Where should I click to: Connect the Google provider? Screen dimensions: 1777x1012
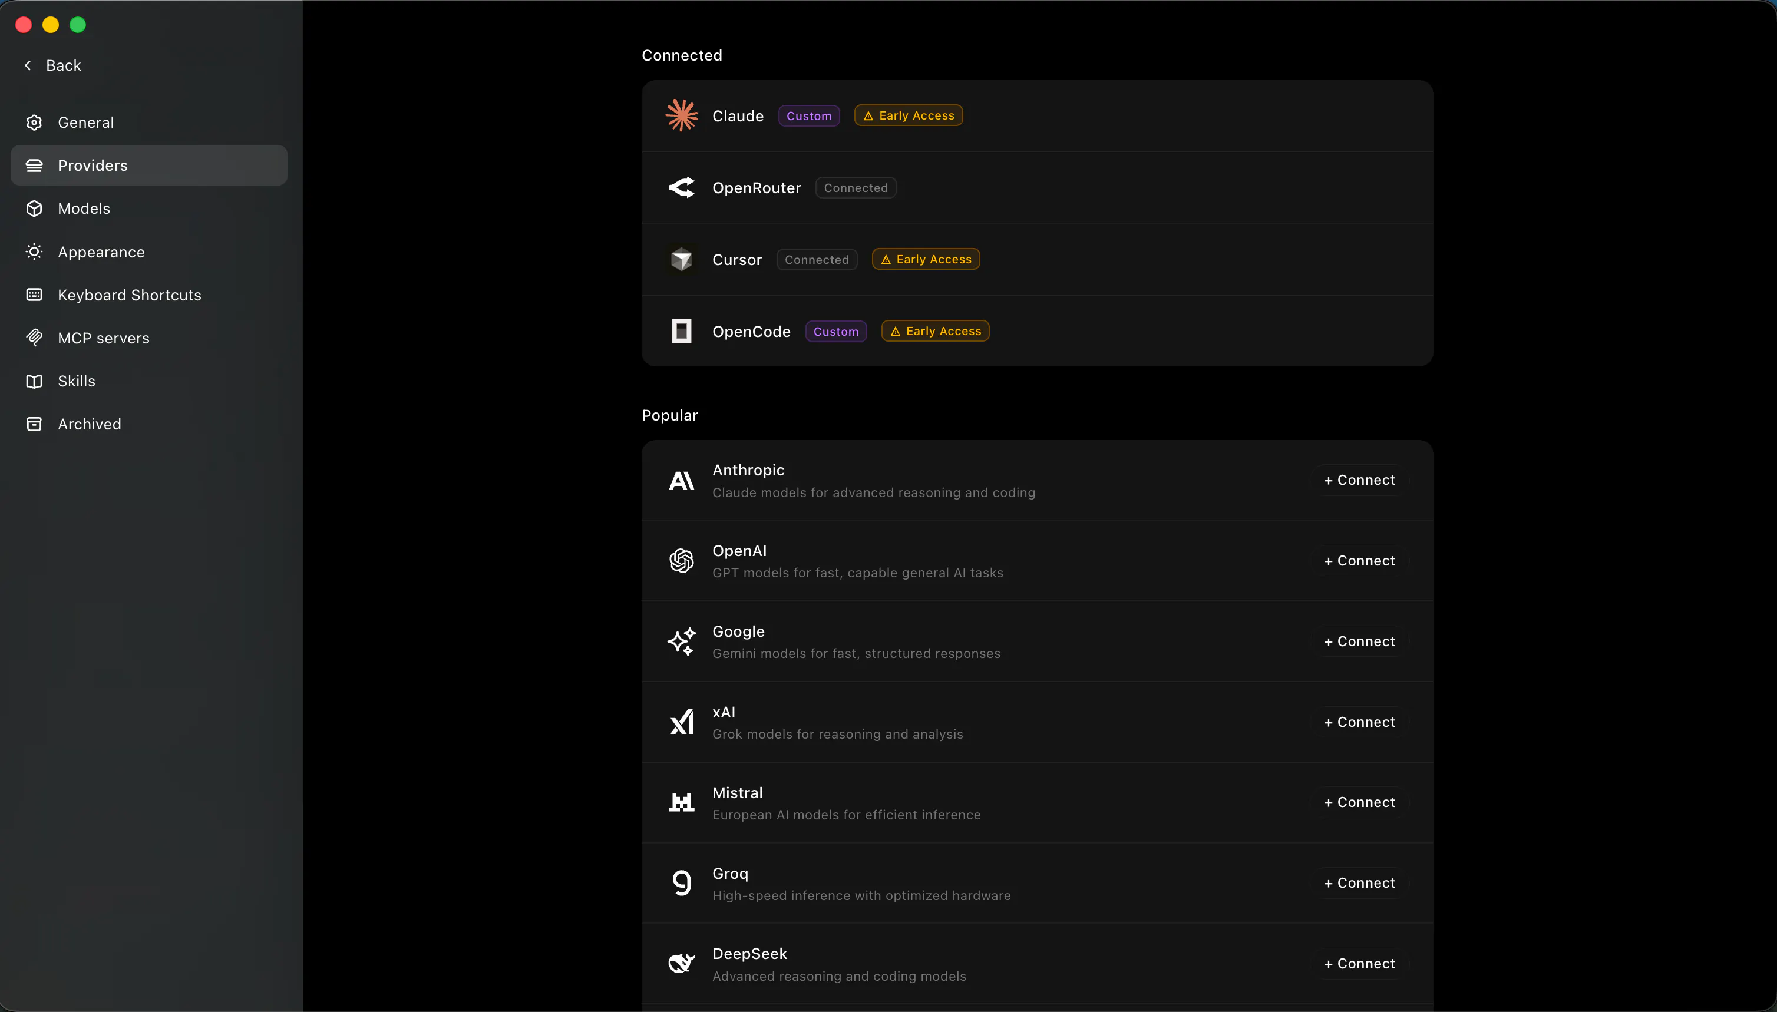pyautogui.click(x=1359, y=641)
